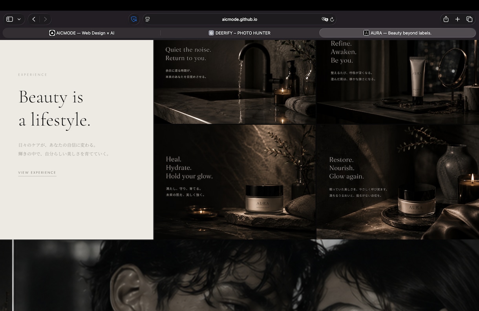
Task: Open the Share menu
Action: click(446, 19)
